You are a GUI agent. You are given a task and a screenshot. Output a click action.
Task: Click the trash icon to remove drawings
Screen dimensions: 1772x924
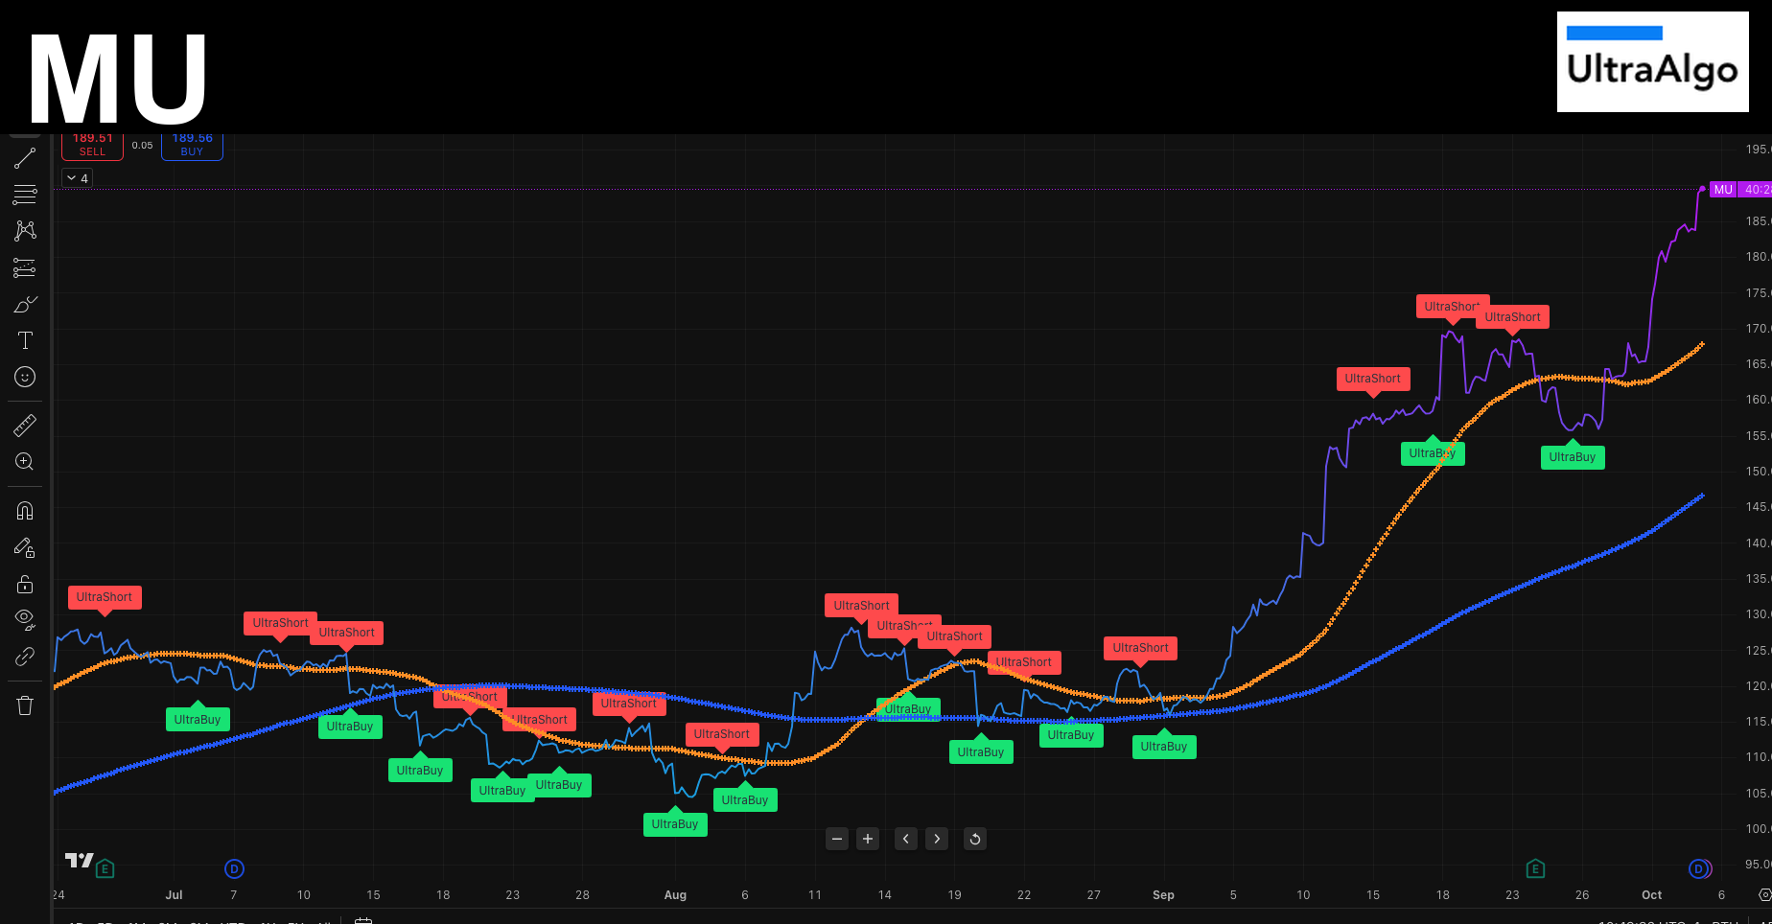[x=25, y=706]
